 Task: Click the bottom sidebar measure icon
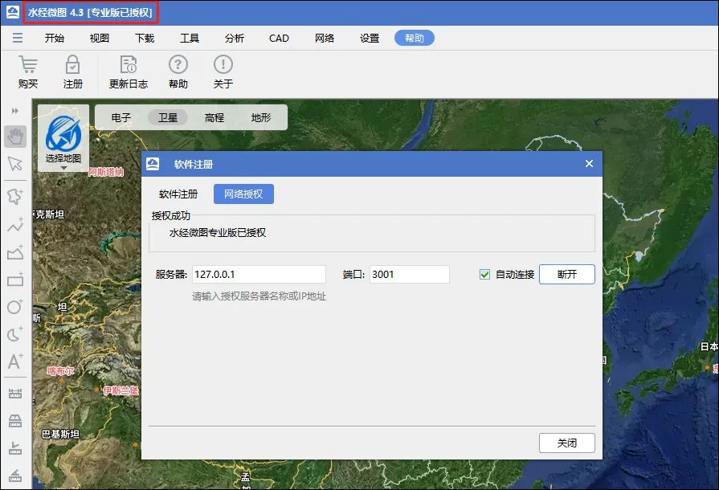coord(15,476)
